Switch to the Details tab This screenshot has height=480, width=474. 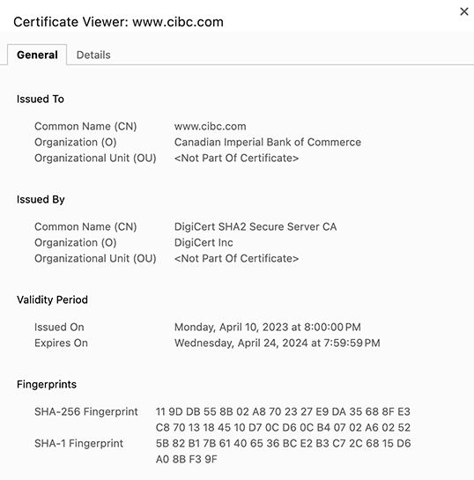(x=93, y=55)
